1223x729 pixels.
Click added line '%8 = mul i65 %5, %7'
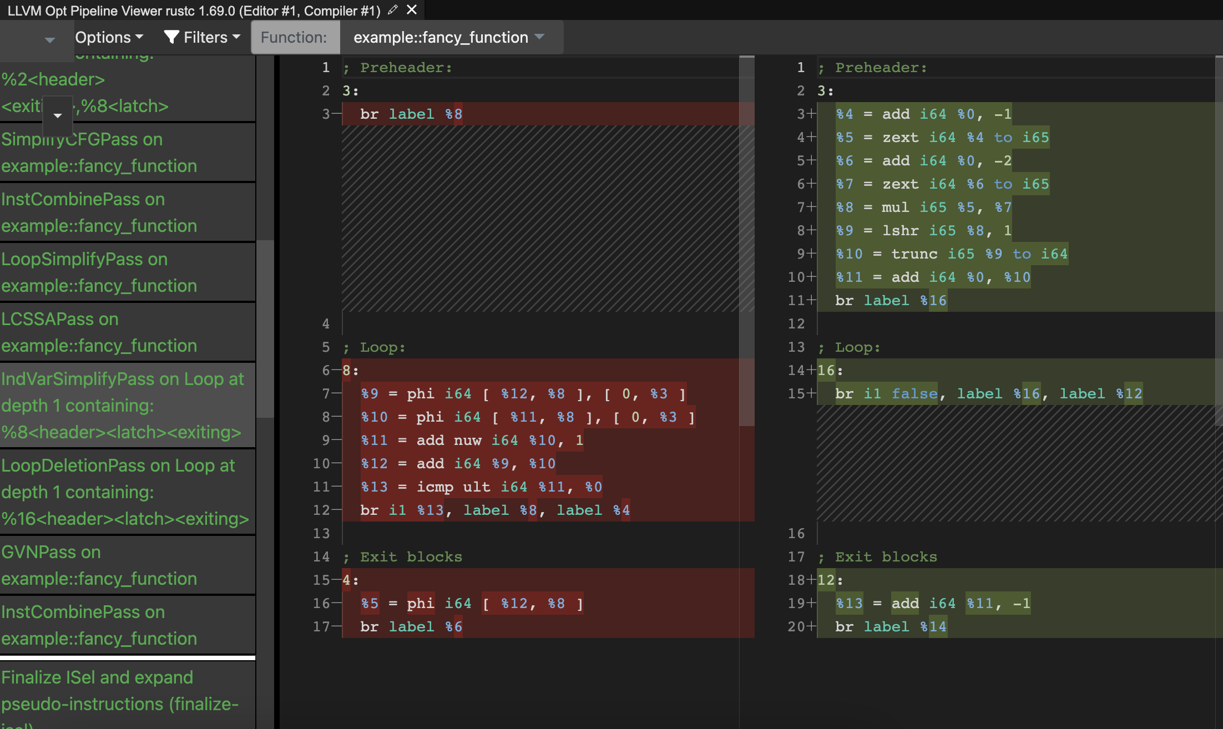click(x=924, y=207)
